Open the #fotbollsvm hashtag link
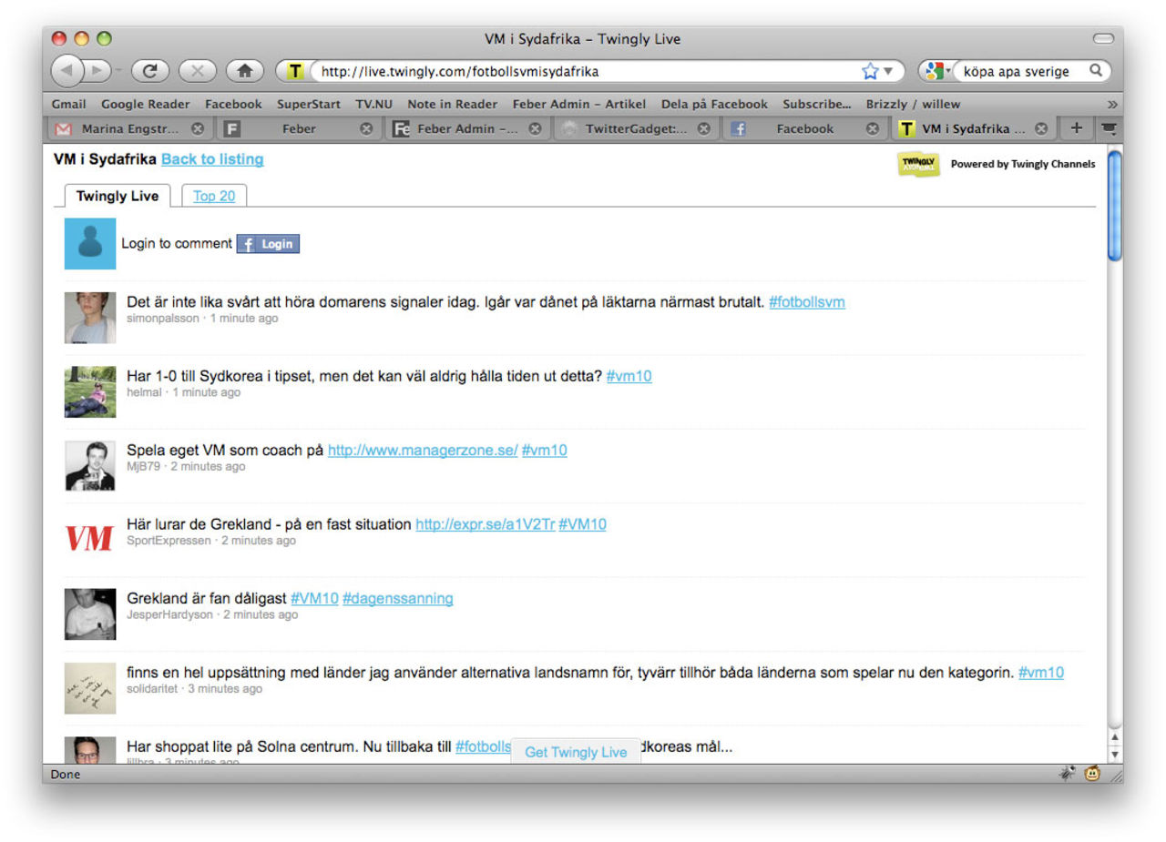The width and height of the screenshot is (1166, 842). tap(806, 301)
